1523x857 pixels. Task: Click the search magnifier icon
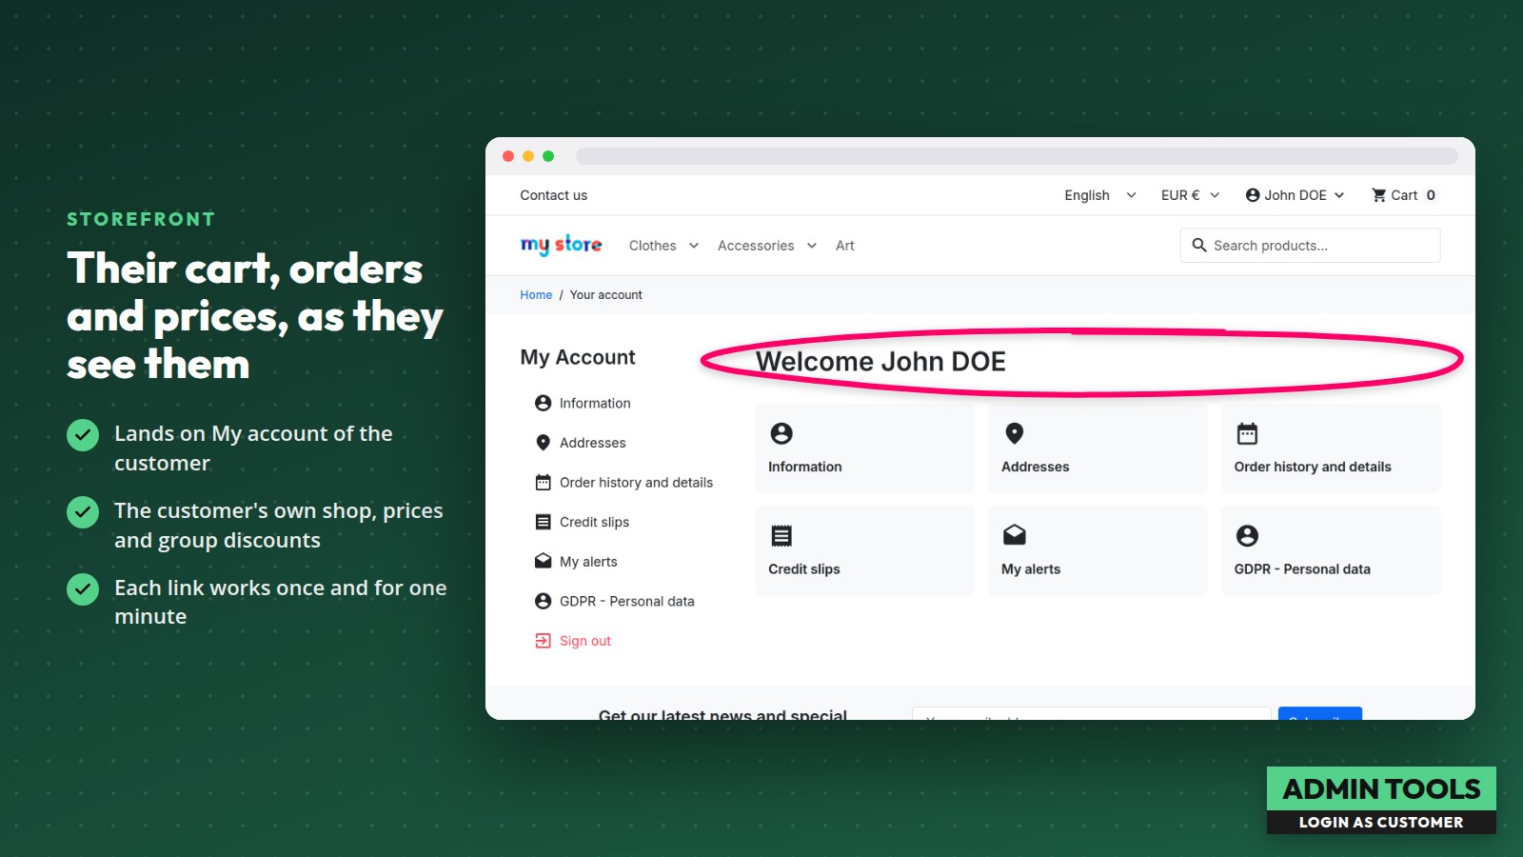point(1199,245)
